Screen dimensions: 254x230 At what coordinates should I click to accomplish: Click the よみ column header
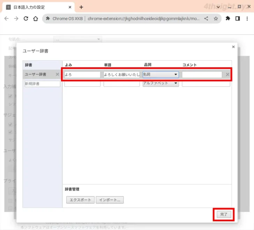coord(68,65)
